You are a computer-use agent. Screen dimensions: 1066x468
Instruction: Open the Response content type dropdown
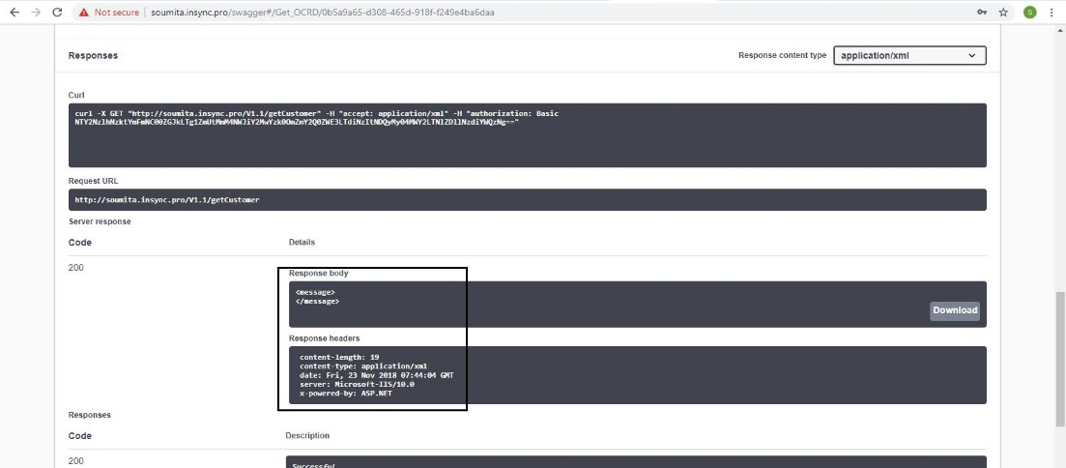909,56
